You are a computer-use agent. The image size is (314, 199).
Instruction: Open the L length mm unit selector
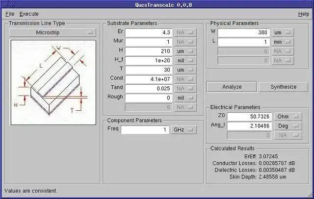(283, 42)
